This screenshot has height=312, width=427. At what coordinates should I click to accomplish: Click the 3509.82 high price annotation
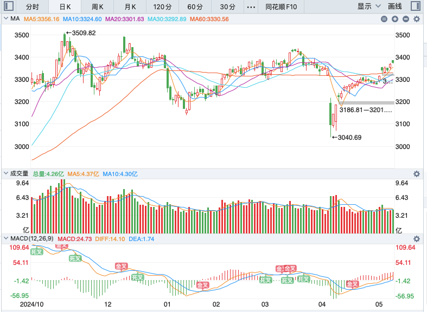coord(81,33)
